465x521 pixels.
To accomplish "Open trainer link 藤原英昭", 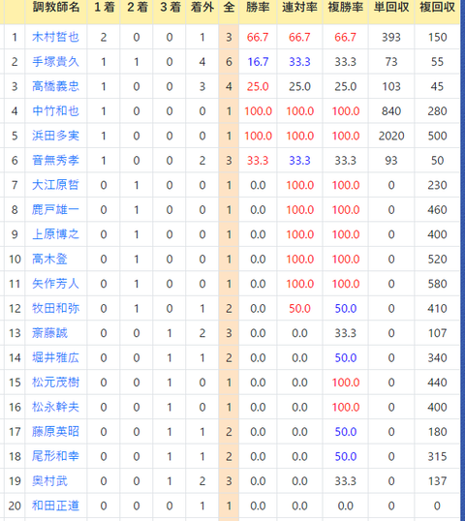I will point(55,432).
